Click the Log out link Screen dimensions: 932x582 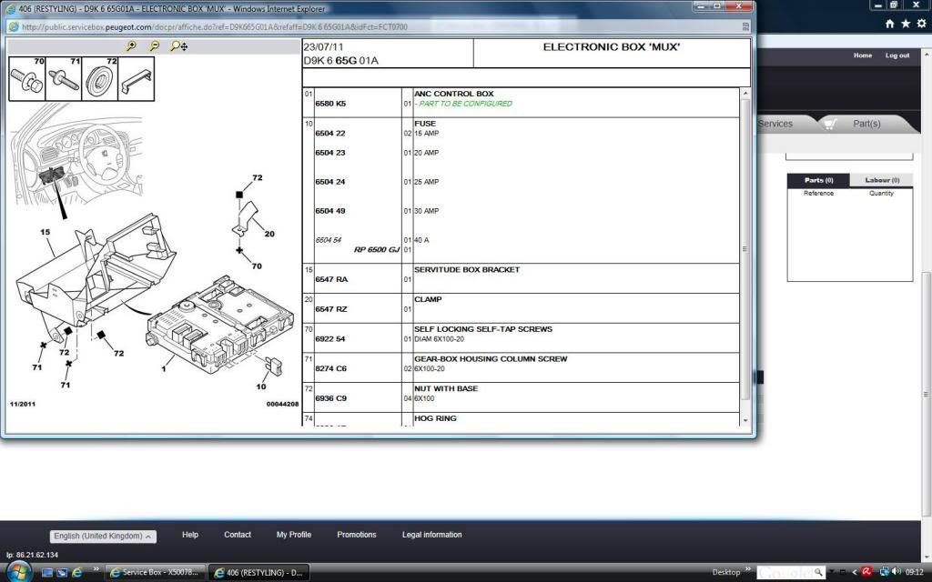pos(897,55)
